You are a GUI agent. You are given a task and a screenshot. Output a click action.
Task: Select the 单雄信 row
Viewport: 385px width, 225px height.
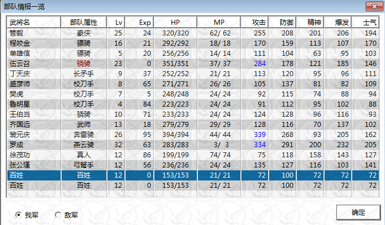tap(193, 54)
